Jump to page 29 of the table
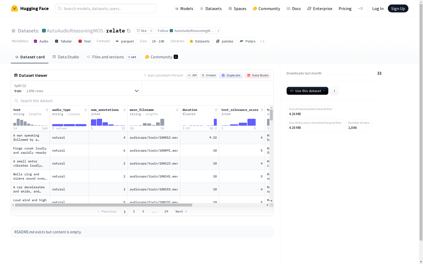 pyautogui.click(x=166, y=211)
